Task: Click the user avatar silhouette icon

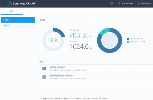Action: [139, 4]
